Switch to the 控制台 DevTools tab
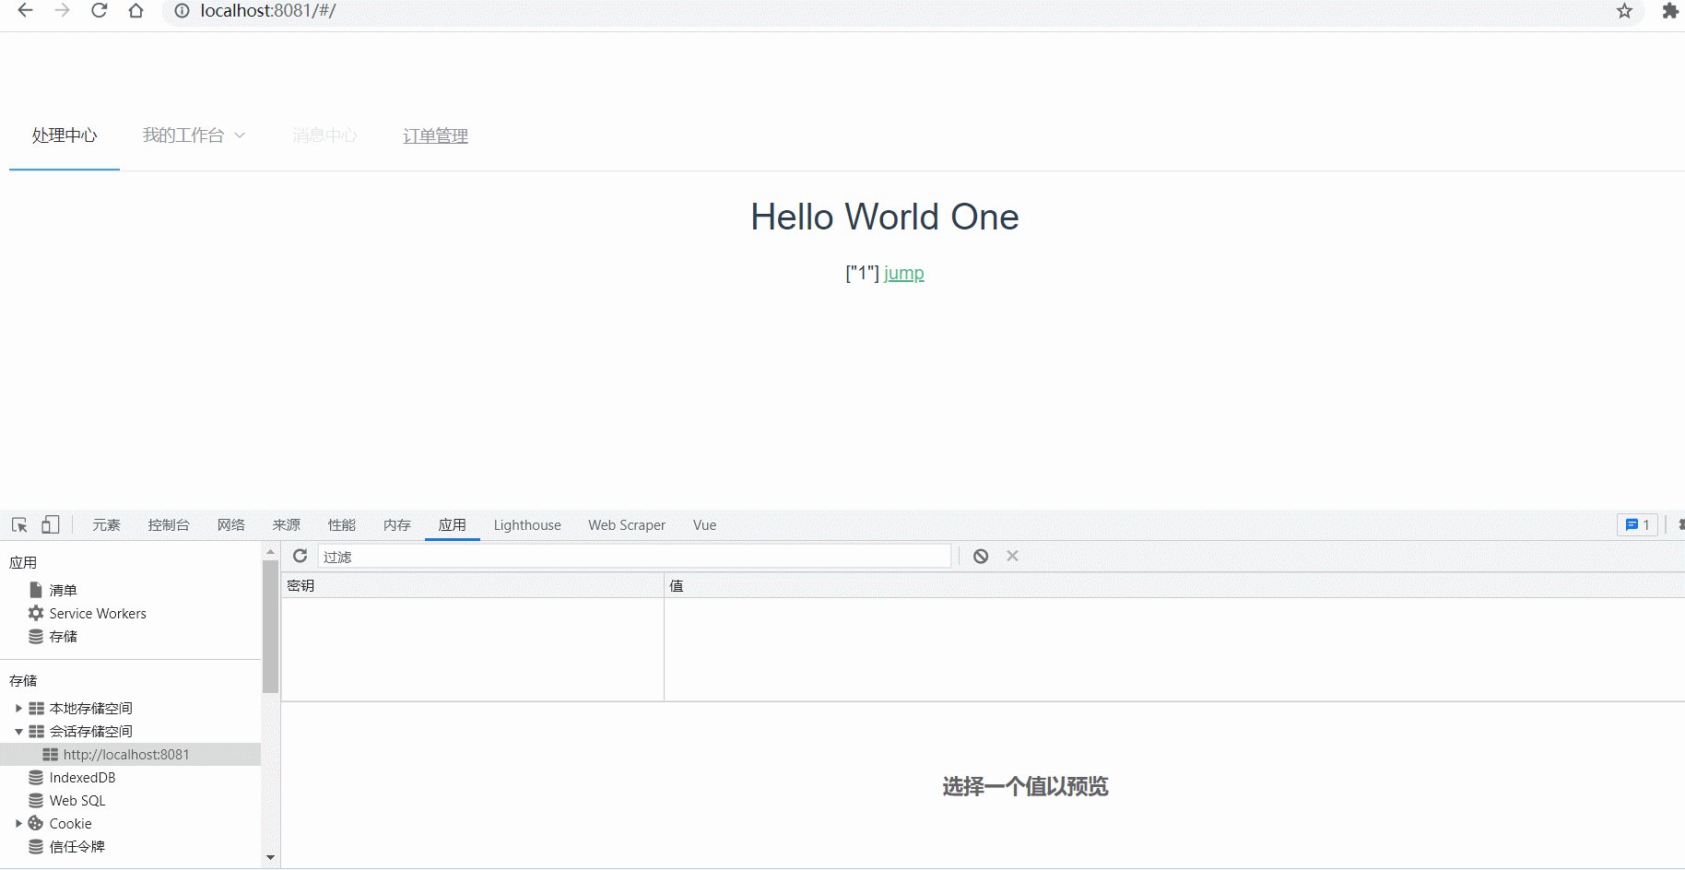Viewport: 1685px width, 870px height. click(169, 524)
